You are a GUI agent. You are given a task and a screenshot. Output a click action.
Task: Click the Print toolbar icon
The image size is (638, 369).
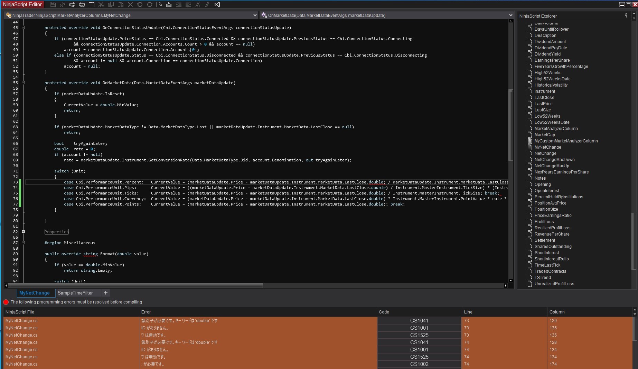pyautogui.click(x=72, y=4)
